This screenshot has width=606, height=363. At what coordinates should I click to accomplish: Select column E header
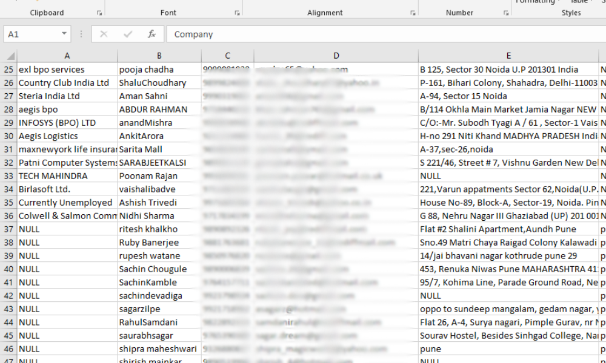[x=508, y=56]
